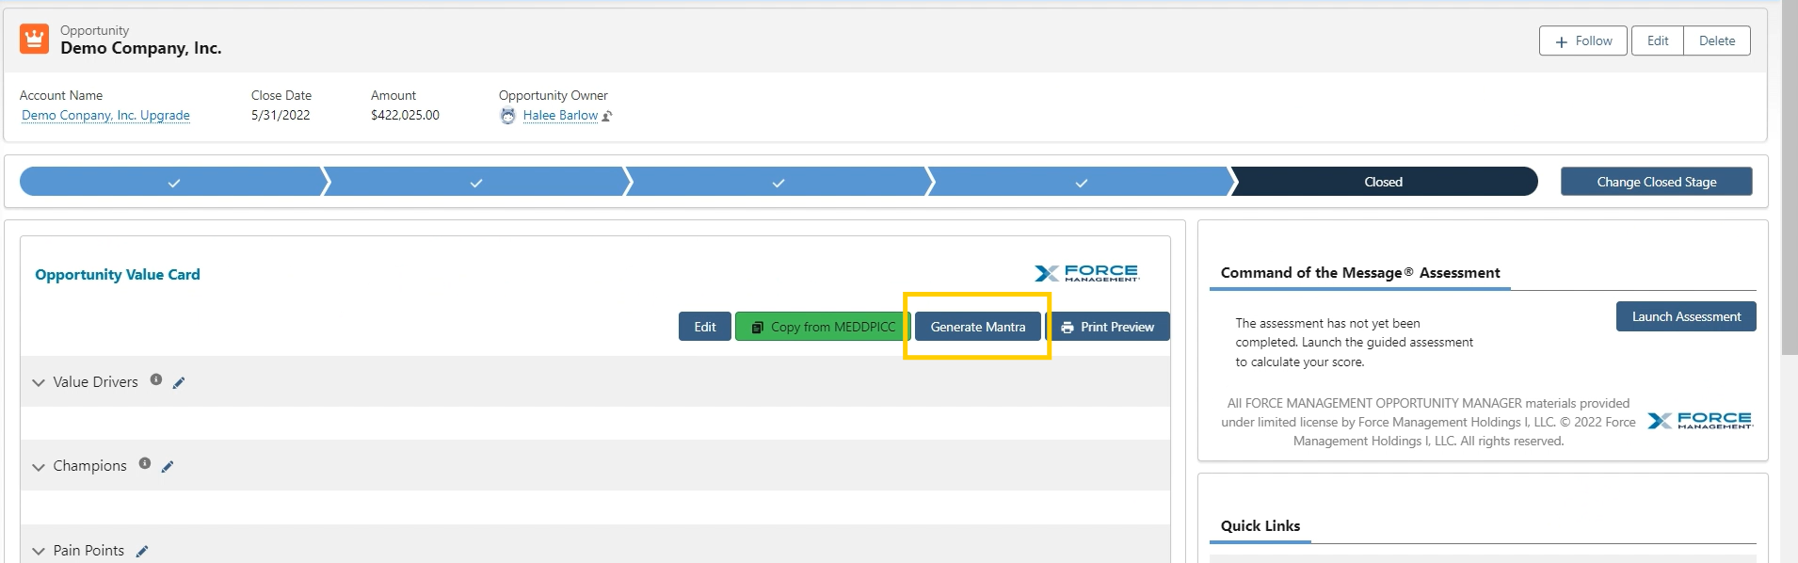This screenshot has height=563, width=1798.
Task: Launch the Command of the Message assessment
Action: [1685, 316]
